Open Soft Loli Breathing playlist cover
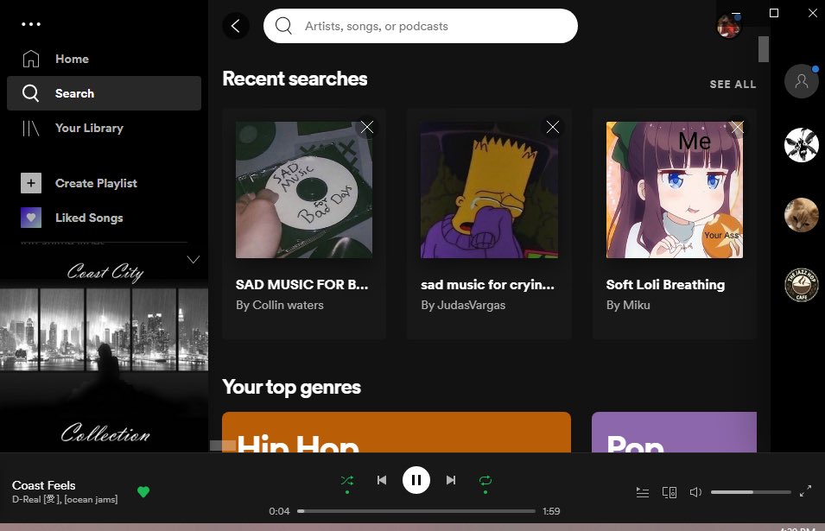Image resolution: width=825 pixels, height=531 pixels. coord(675,190)
